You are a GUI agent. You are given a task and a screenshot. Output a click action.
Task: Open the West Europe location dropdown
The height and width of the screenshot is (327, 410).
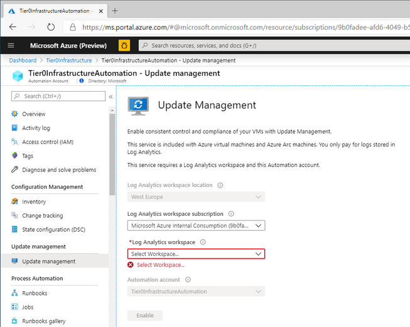[196, 197]
